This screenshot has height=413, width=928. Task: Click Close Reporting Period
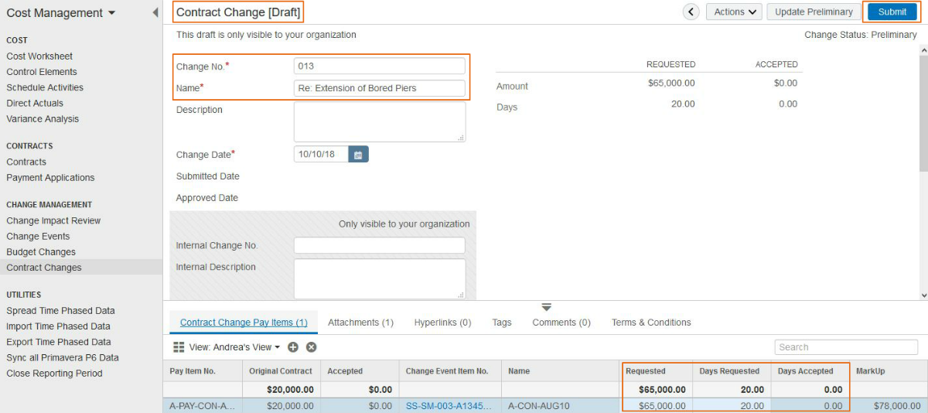(x=54, y=374)
